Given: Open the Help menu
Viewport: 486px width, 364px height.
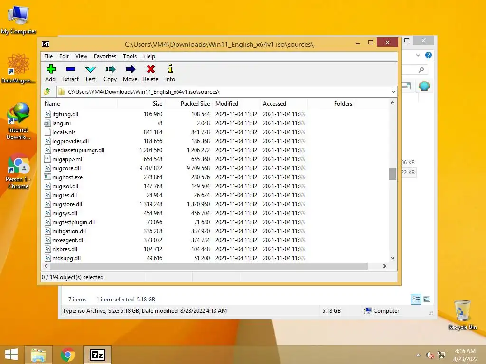Looking at the screenshot, I should pos(149,56).
